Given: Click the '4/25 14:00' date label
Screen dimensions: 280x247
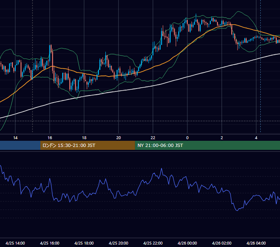Looking at the screenshot, I should coord(15,243).
